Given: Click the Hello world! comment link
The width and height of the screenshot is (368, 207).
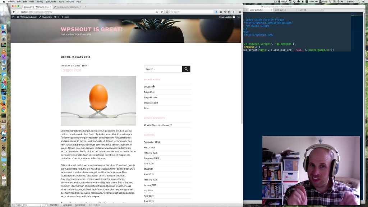Looking at the screenshot, I should 166,125.
